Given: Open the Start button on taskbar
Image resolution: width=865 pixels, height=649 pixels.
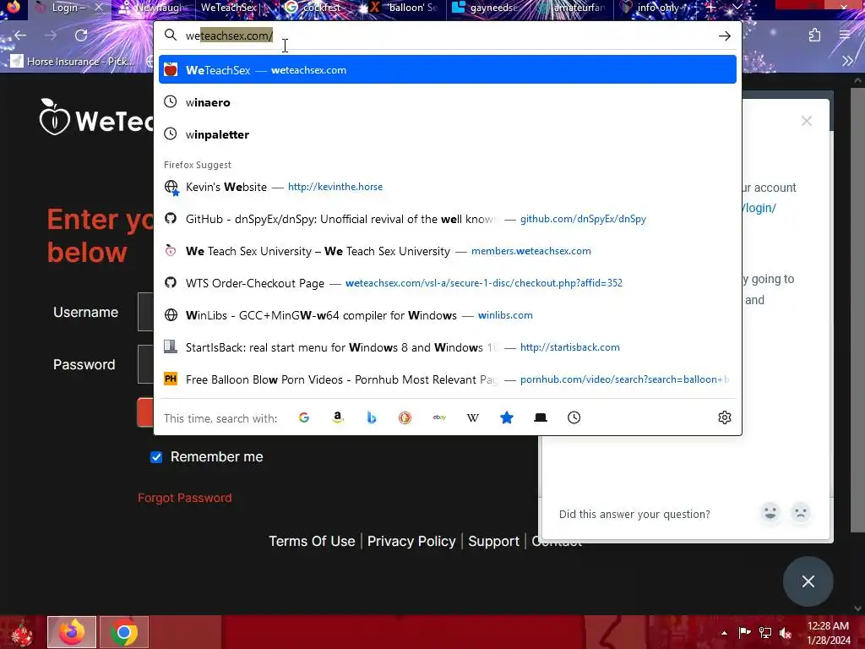Looking at the screenshot, I should (x=21, y=632).
